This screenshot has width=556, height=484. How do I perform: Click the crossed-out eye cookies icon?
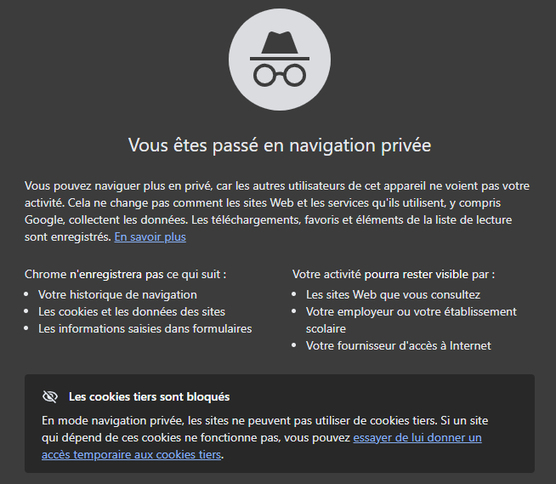[49, 396]
